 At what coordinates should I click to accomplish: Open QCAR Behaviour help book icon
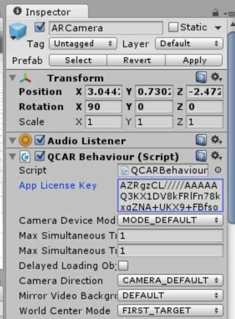(x=201, y=156)
